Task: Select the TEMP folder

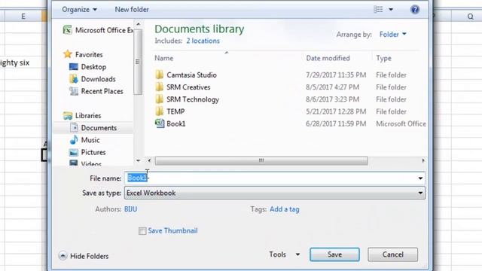Action: click(169, 111)
